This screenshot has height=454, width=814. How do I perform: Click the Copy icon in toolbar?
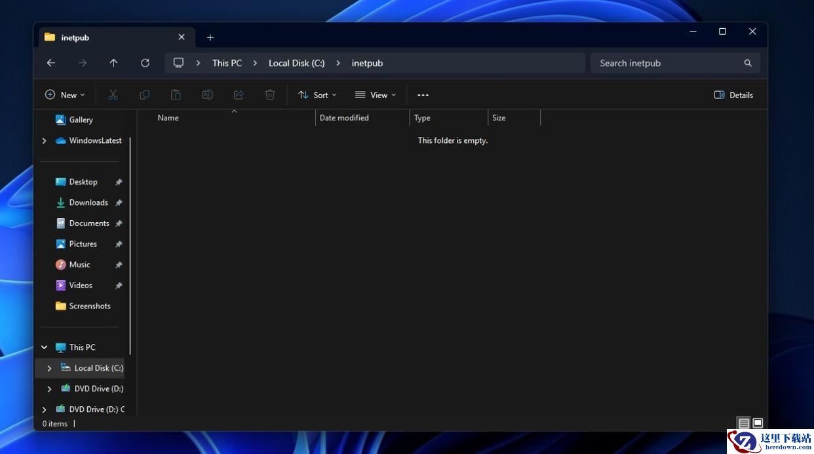(x=144, y=95)
